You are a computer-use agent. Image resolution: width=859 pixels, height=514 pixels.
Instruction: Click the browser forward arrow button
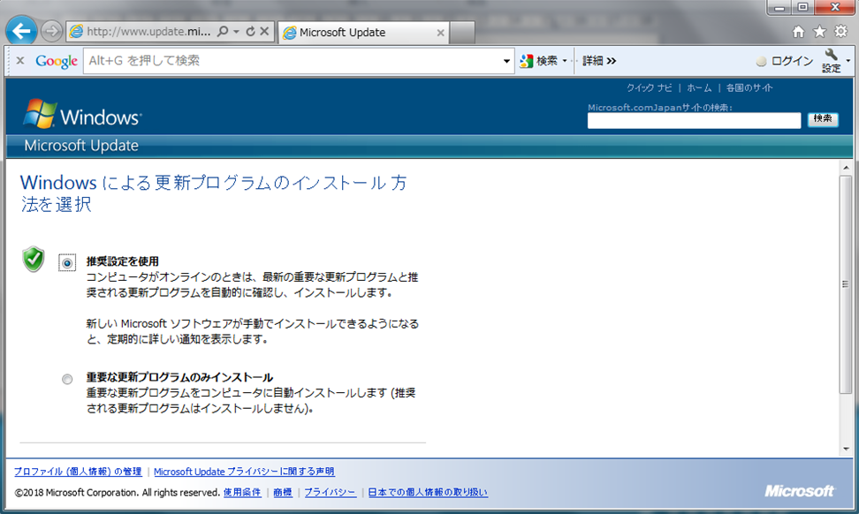[51, 31]
